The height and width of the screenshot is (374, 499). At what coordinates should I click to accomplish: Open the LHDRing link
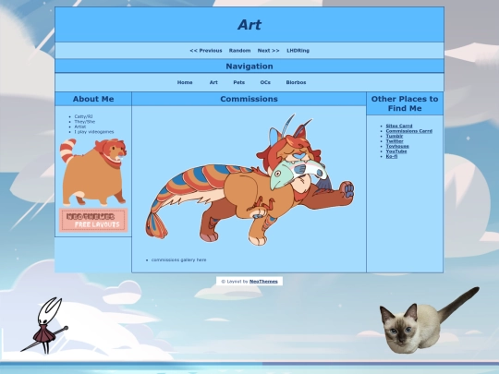(x=298, y=51)
